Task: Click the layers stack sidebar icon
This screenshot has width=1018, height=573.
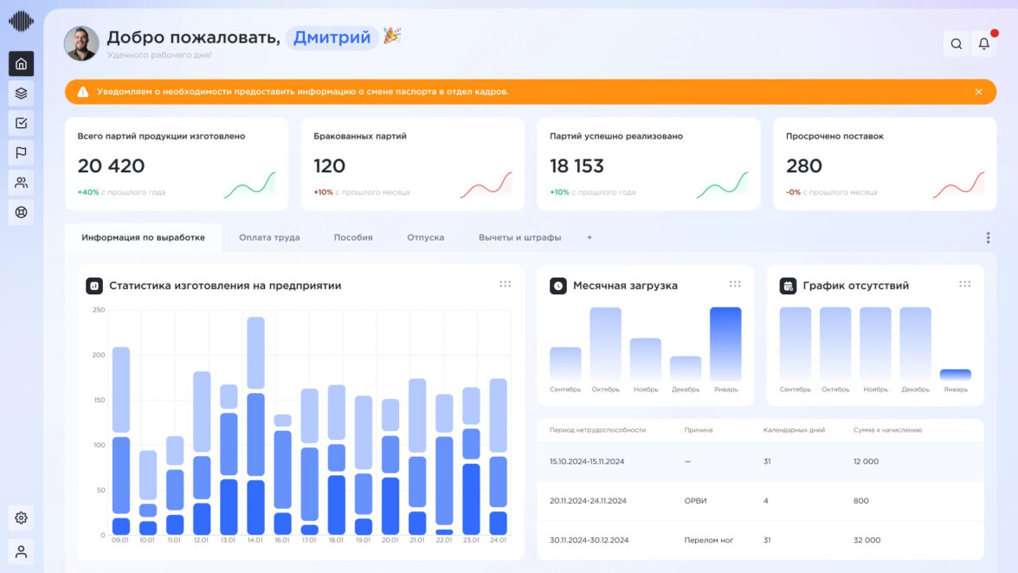Action: click(x=21, y=93)
